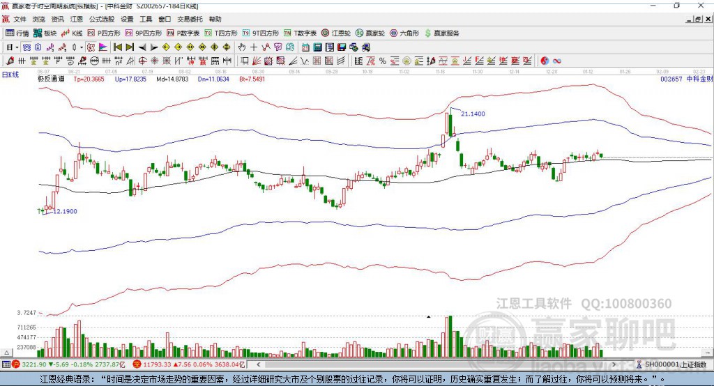
Task: Open 赢家服务 service link
Action: click(441, 33)
